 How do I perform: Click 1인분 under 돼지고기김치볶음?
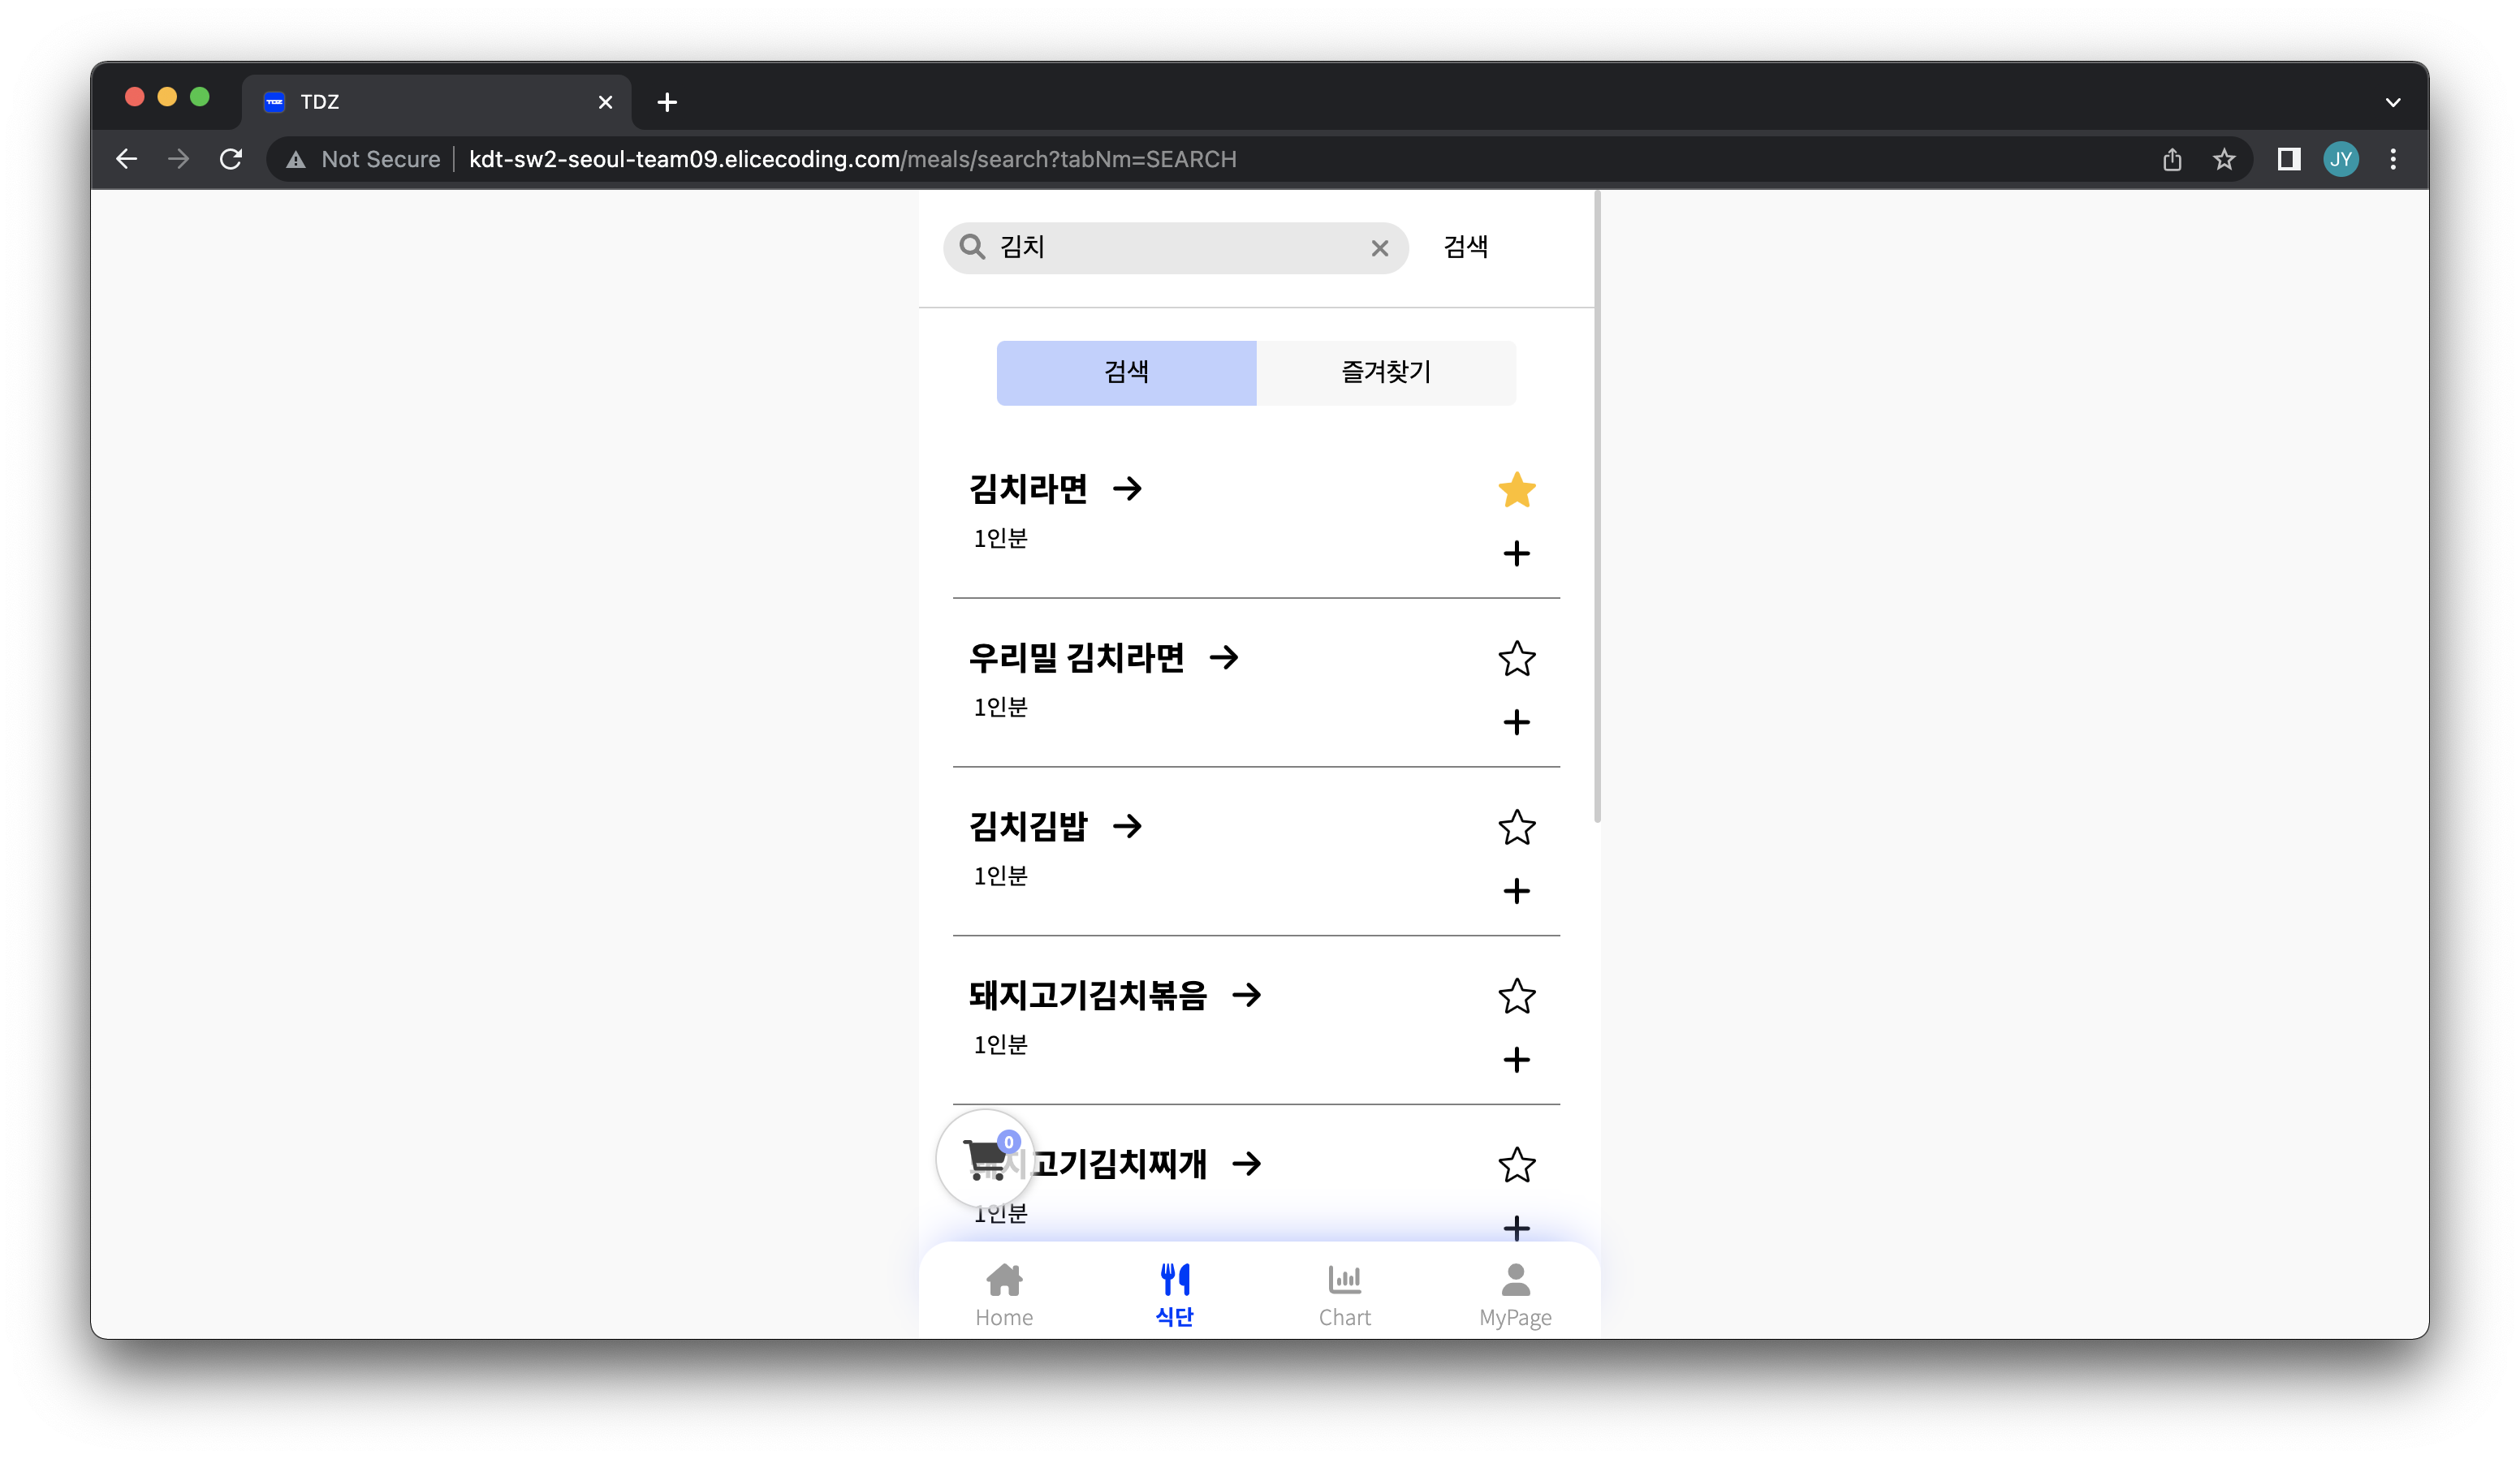coord(1000,1045)
